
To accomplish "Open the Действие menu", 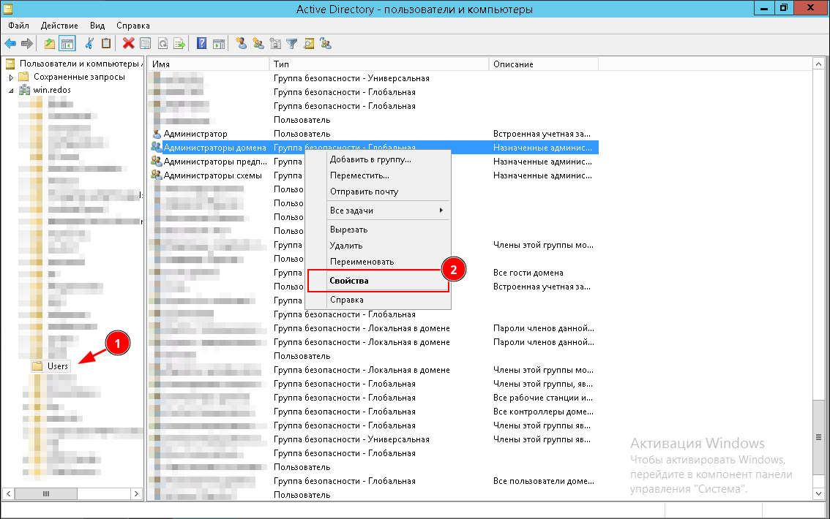I will [60, 26].
